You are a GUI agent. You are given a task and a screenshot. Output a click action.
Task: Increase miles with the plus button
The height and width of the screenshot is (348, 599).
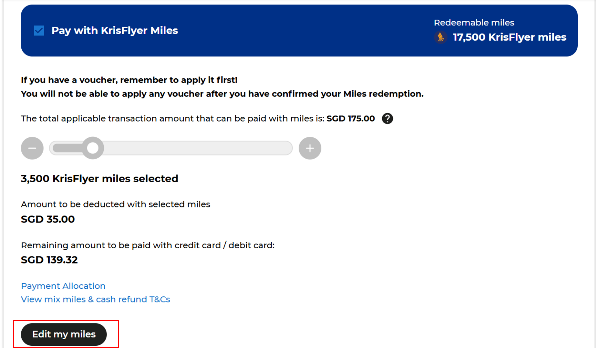[310, 148]
